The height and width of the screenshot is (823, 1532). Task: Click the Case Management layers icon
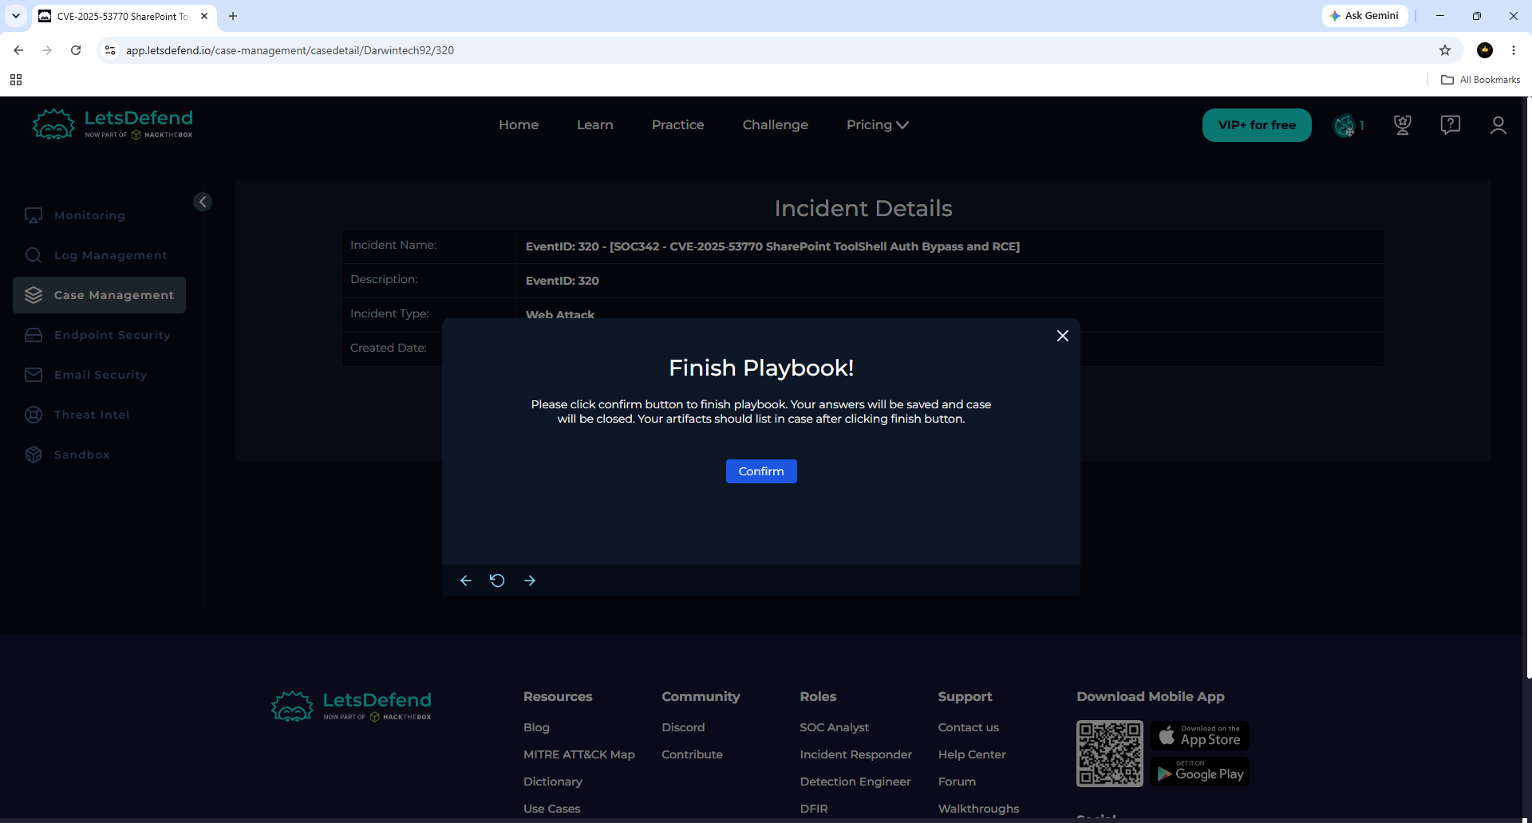(x=34, y=295)
